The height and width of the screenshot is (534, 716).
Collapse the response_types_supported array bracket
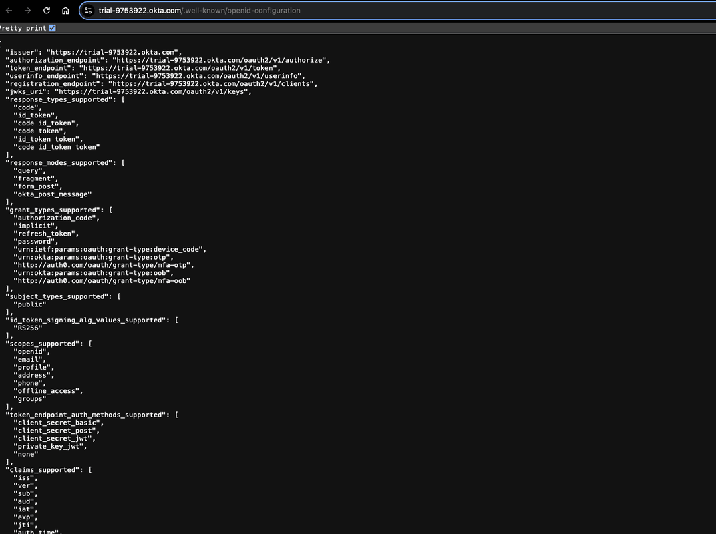tap(123, 99)
